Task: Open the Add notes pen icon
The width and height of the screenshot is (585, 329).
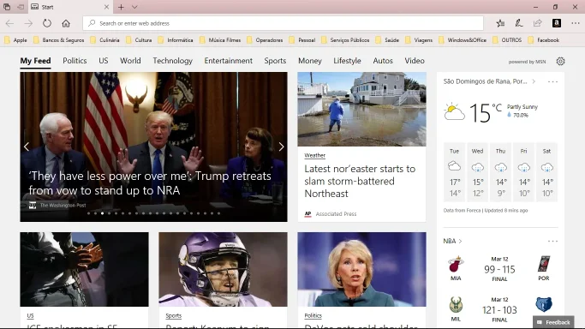Action: coord(518,23)
